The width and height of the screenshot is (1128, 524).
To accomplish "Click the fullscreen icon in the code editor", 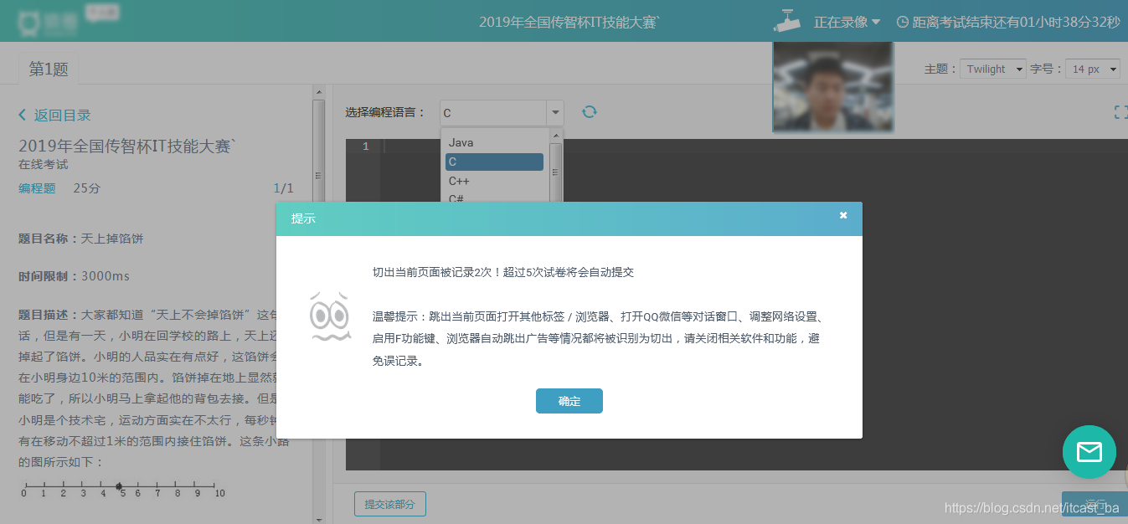I will [x=1120, y=110].
